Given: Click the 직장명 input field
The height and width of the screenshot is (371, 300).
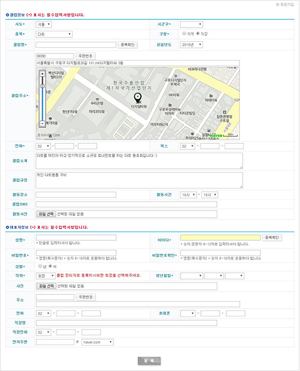Looking at the screenshot, I should coord(127,322).
